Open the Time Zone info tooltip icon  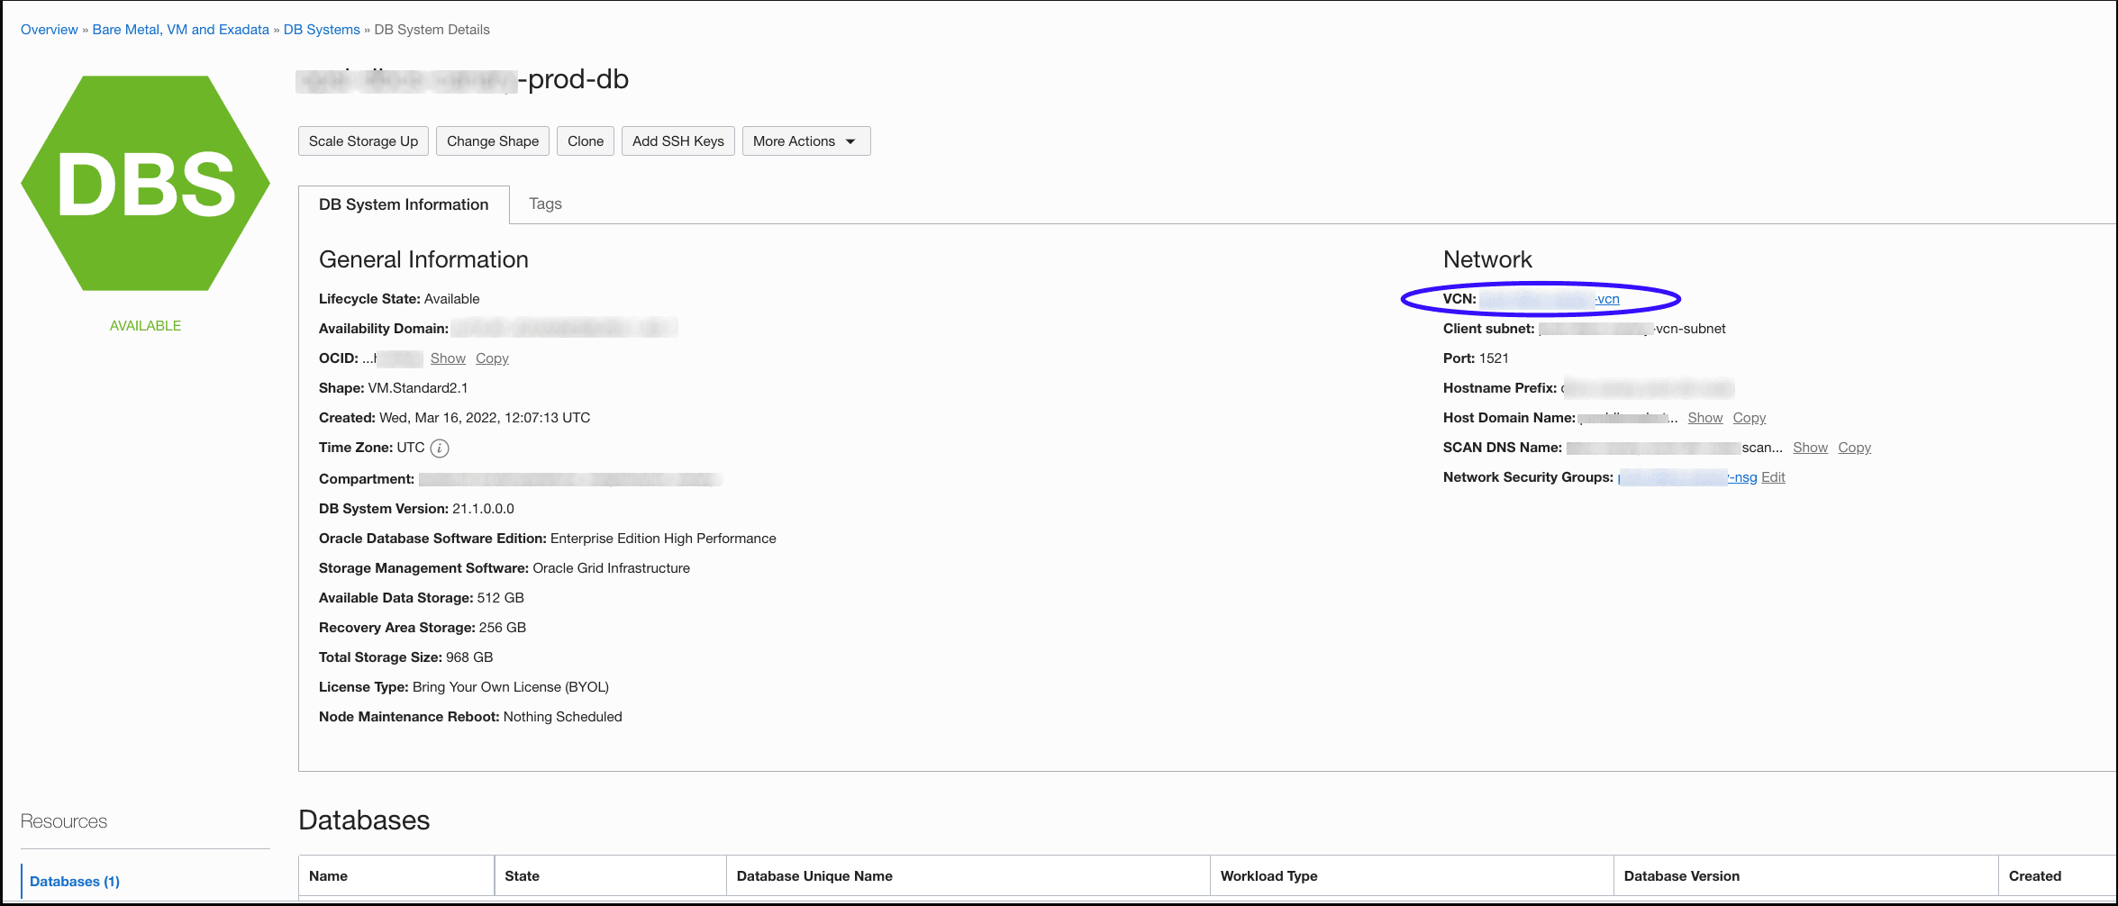(x=439, y=448)
